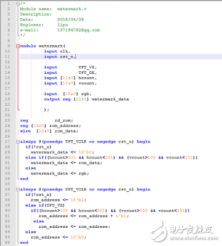Collapse the module watermark fold marker
This screenshot has height=246, width=222.
pos(18,46)
